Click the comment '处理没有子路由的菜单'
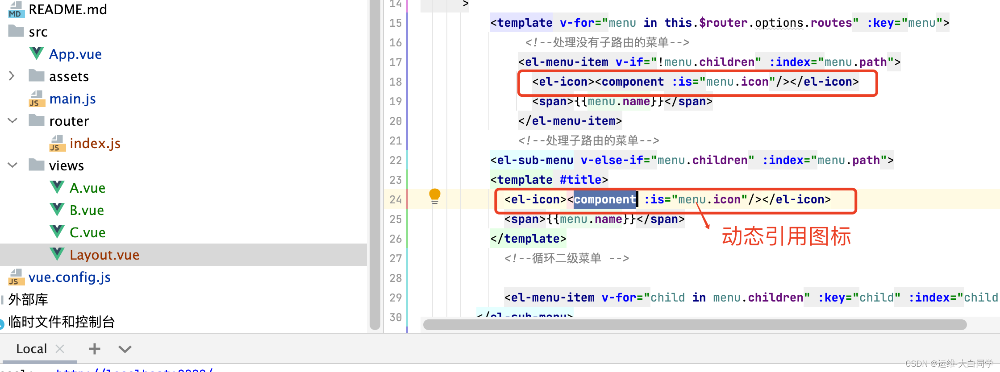Image resolution: width=1000 pixels, height=372 pixels. tap(611, 42)
